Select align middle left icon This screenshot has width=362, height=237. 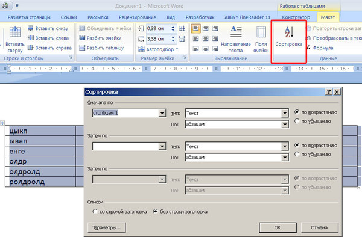click(x=195, y=38)
